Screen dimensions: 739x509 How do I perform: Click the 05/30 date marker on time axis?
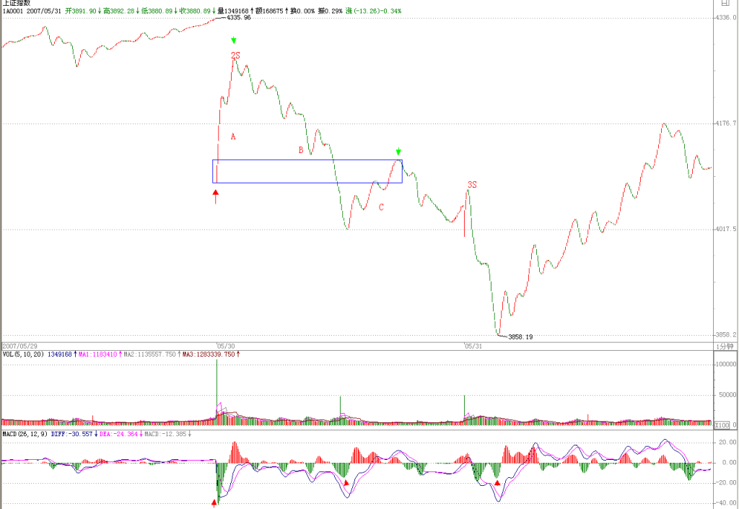226,346
